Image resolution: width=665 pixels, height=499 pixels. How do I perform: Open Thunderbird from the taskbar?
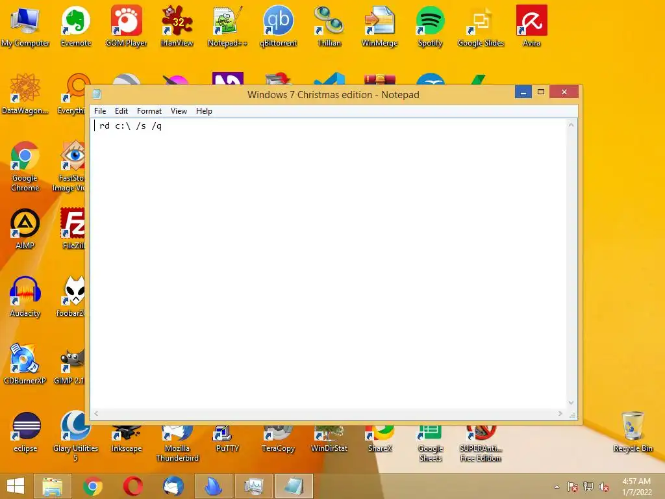(173, 486)
